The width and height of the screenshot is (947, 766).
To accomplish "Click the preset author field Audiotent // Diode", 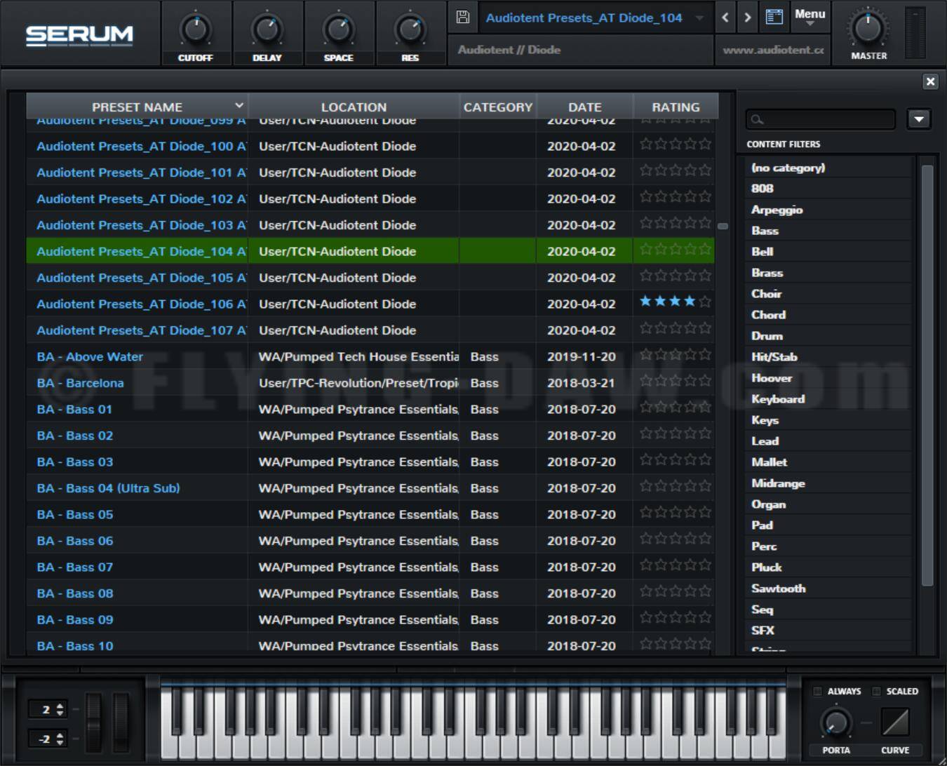I will [580, 50].
